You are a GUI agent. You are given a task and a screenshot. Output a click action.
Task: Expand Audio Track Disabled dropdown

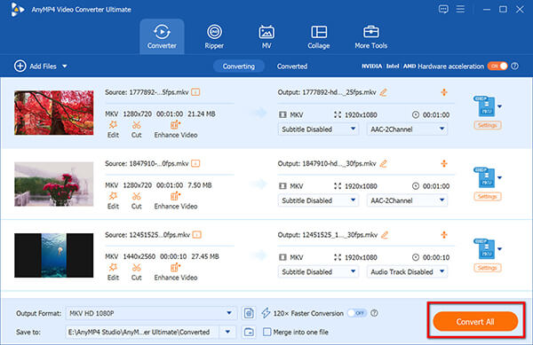[407, 271]
